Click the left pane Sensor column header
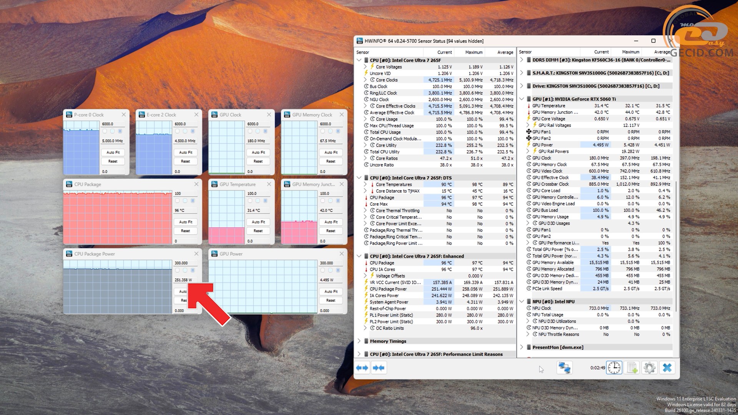738x415 pixels. click(389, 52)
